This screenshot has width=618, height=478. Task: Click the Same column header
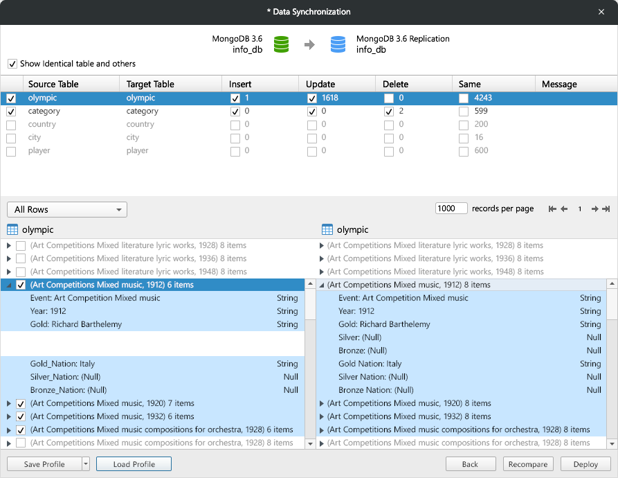click(493, 84)
